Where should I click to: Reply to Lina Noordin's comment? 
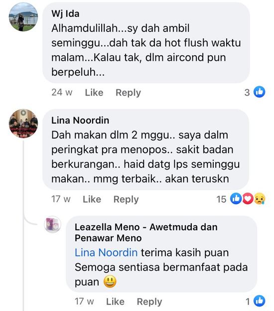point(126,199)
